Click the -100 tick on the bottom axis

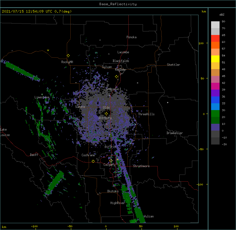point(34,226)
